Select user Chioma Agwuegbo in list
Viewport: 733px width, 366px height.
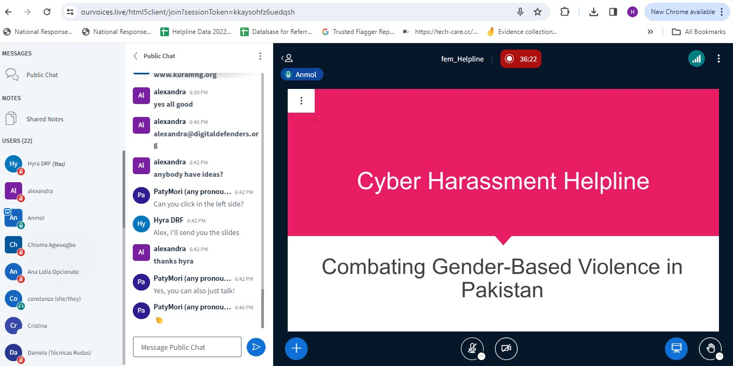pos(51,245)
